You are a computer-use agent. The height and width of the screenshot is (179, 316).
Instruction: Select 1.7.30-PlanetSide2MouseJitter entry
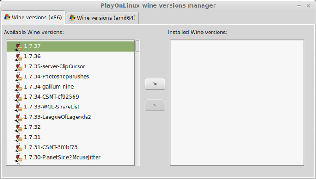coord(70,157)
